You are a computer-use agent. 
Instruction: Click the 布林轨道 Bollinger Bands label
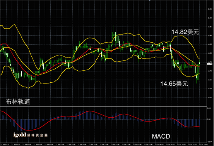(x=18, y=102)
